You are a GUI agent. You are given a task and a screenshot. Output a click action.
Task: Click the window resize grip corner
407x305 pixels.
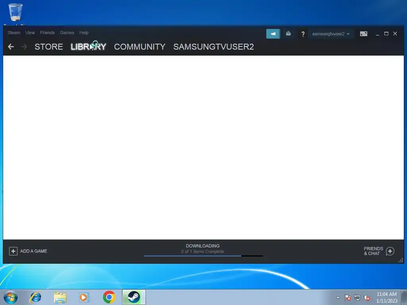point(401,261)
